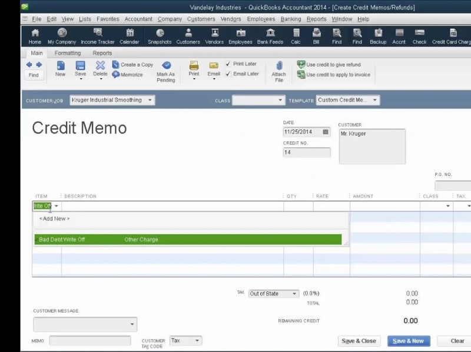Open the Reports menu in menu bar
Image resolution: width=471 pixels, height=352 pixels.
[x=316, y=19]
